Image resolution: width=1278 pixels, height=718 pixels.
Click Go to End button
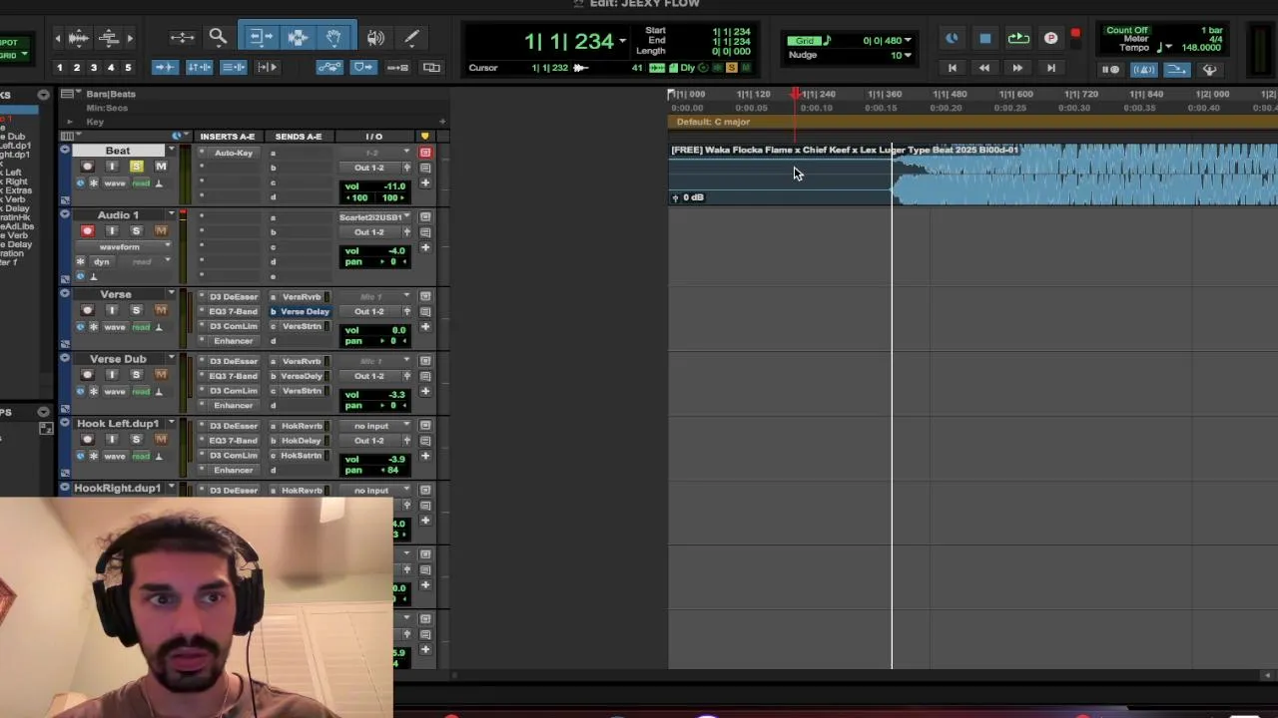click(x=1050, y=68)
